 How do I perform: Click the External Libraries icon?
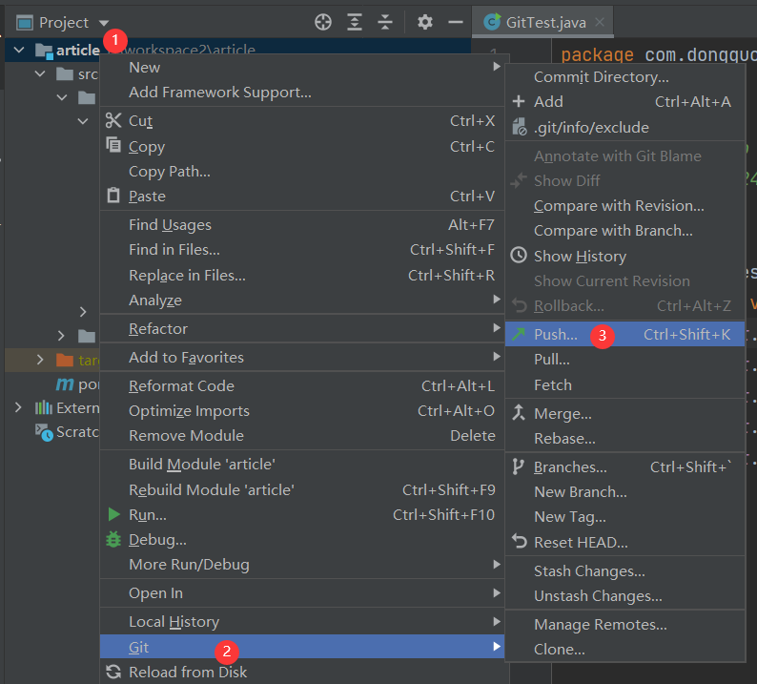point(44,407)
